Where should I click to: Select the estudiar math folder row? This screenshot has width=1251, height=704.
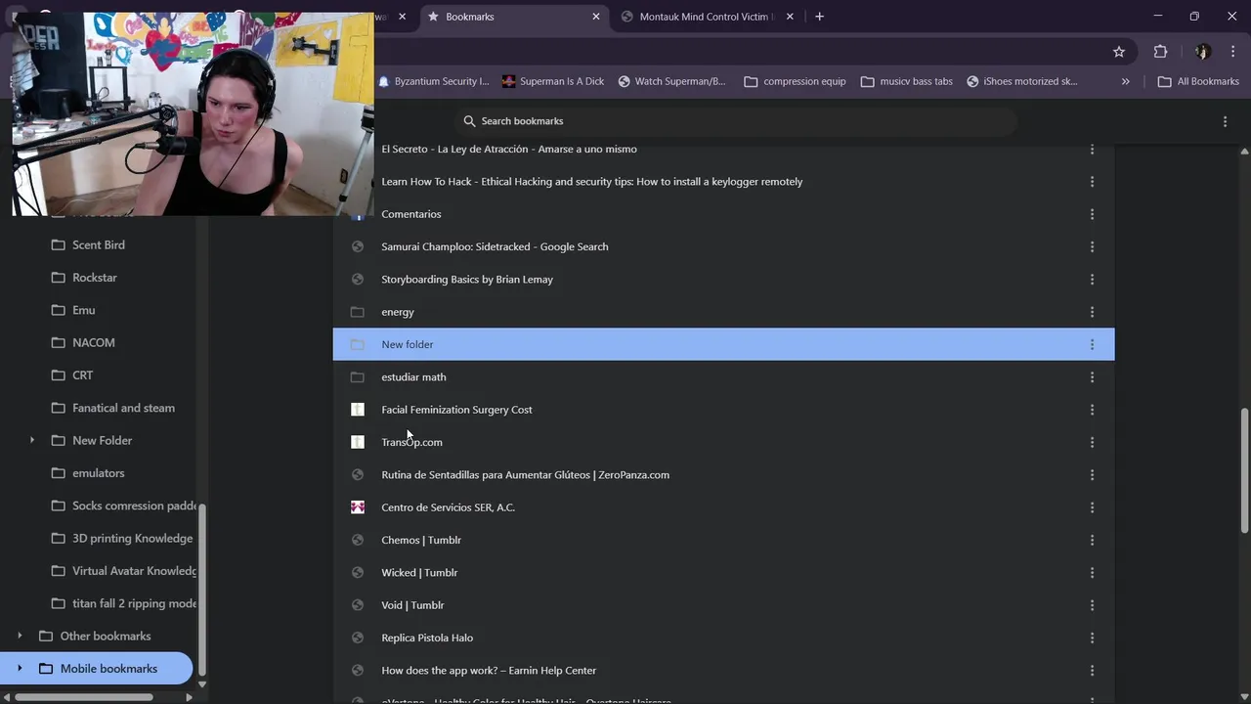(723, 376)
